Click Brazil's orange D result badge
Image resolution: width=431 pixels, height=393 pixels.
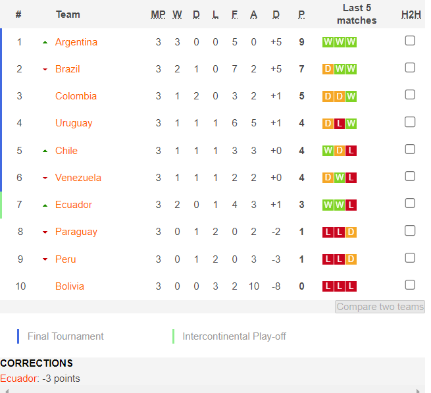[x=328, y=69]
